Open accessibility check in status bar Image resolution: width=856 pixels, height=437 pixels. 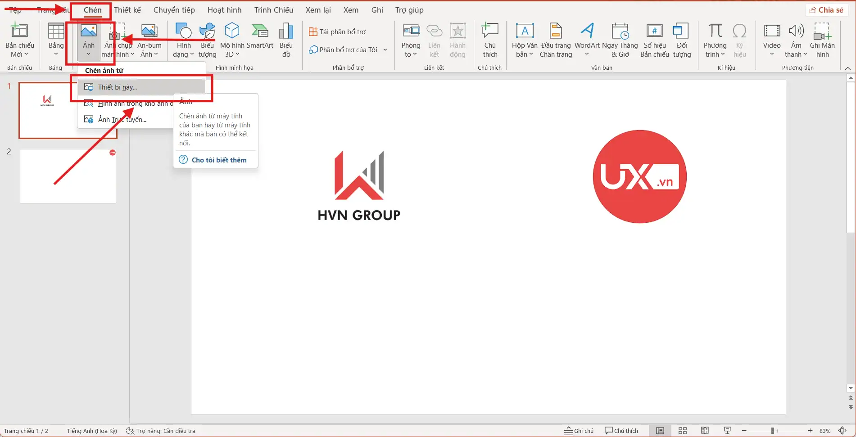[x=161, y=431]
